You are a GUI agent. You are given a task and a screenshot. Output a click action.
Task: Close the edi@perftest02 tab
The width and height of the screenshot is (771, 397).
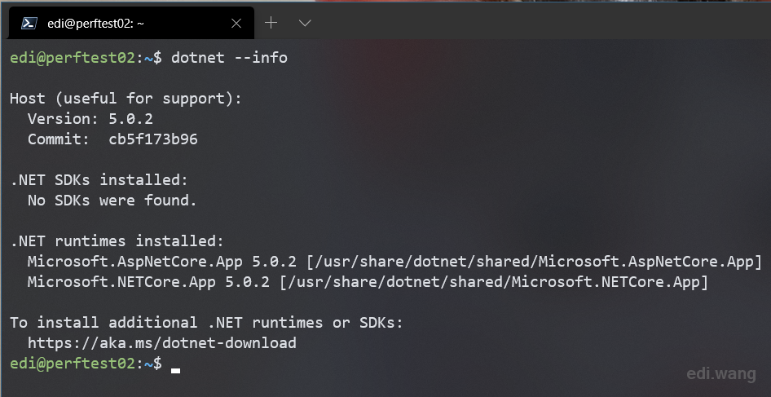(x=236, y=23)
